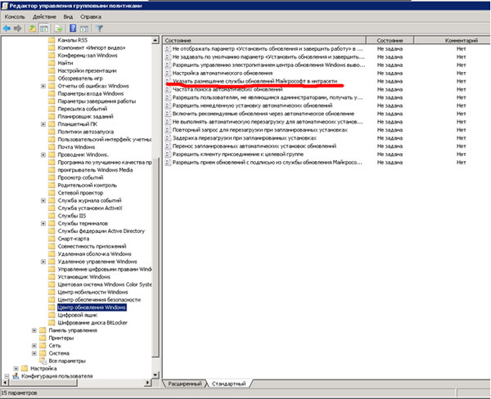Open Help via the blue question-mark icon
The width and height of the screenshot is (491, 399).
point(72,28)
